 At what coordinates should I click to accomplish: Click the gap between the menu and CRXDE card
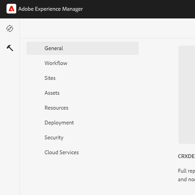click(158, 96)
